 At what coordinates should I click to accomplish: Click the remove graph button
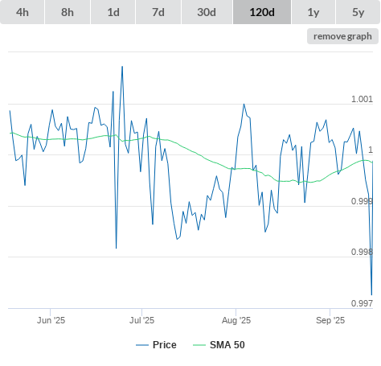(342, 36)
